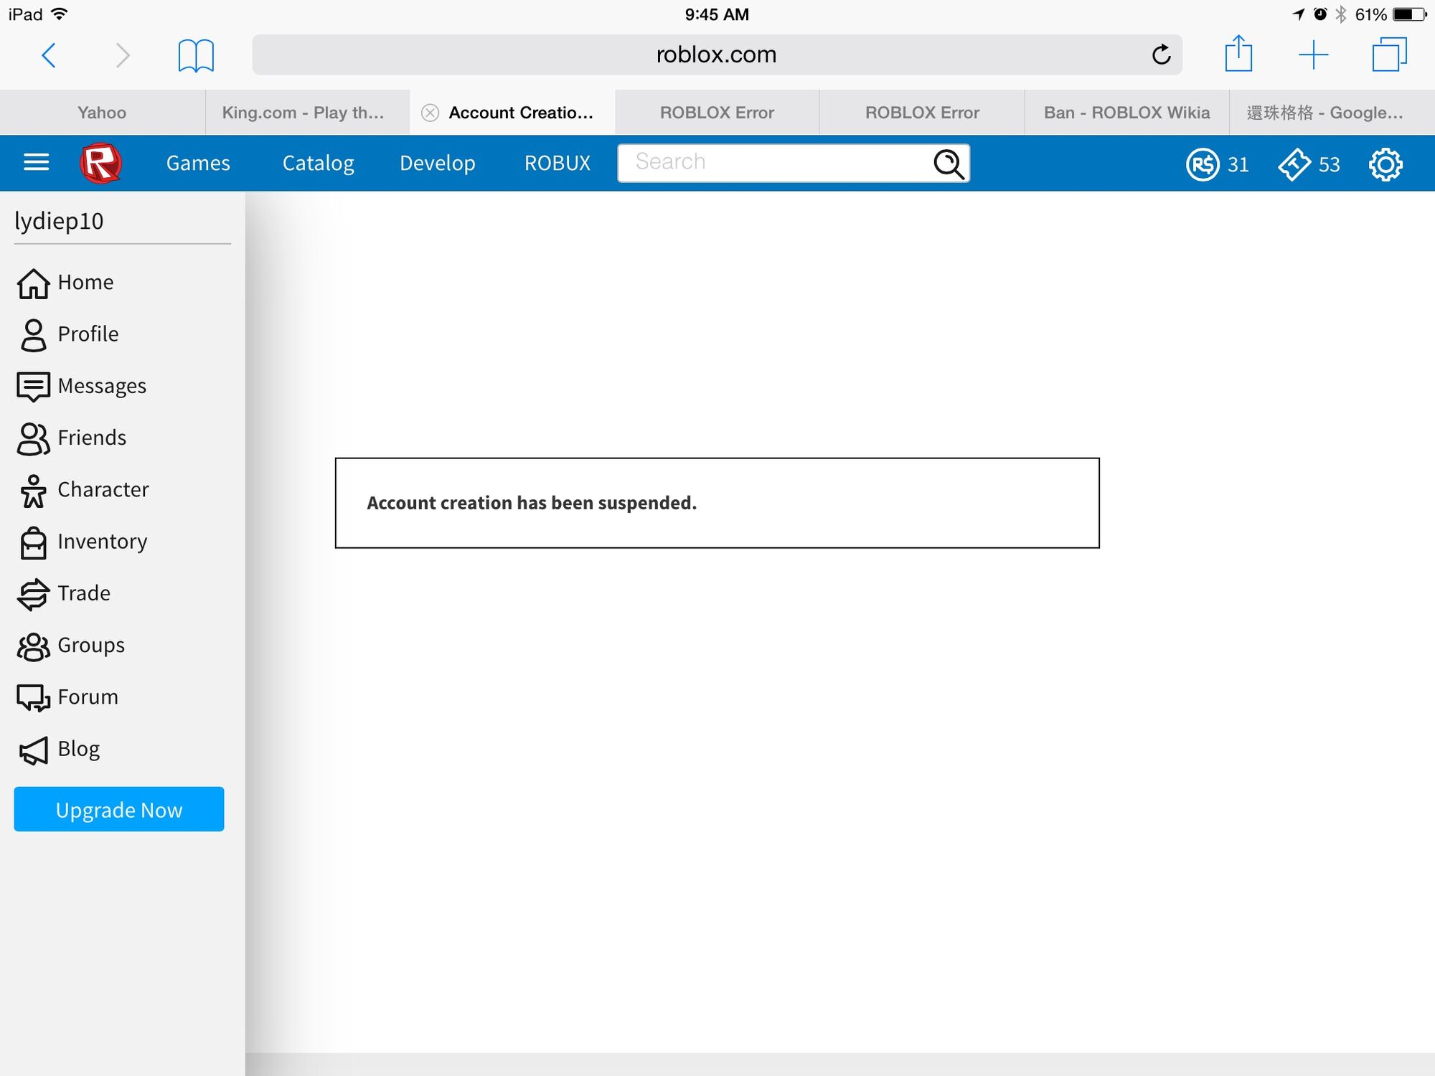Open the Catalog menu item

[x=318, y=164]
